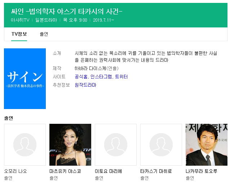Select the cast name 오모리 나오
Image resolution: width=230 pixels, height=183 pixels.
click(16, 171)
